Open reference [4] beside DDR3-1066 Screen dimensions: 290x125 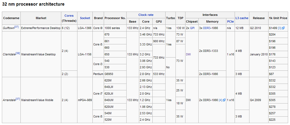[x=220, y=100]
